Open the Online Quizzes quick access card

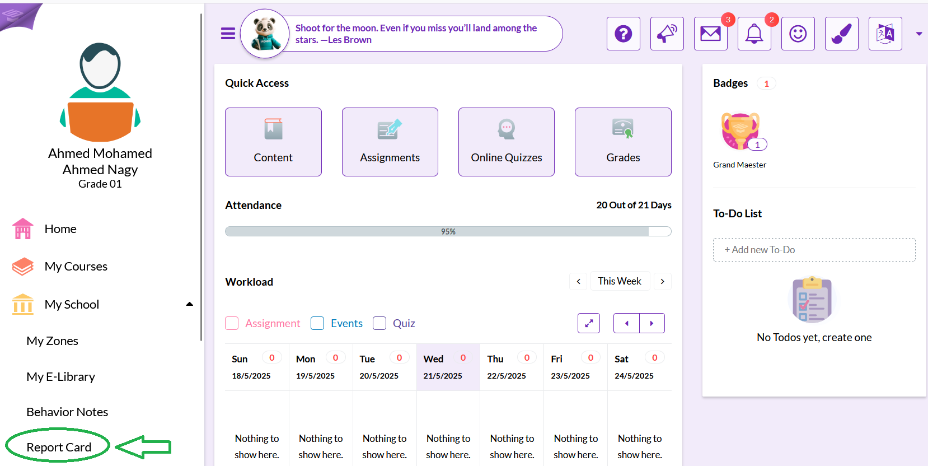pos(507,142)
